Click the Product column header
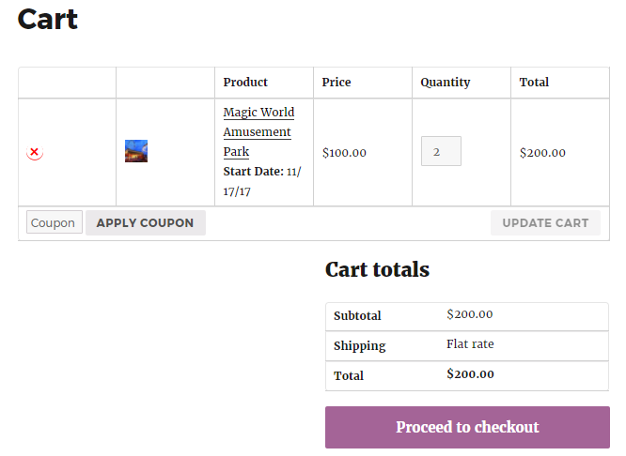 (x=245, y=83)
